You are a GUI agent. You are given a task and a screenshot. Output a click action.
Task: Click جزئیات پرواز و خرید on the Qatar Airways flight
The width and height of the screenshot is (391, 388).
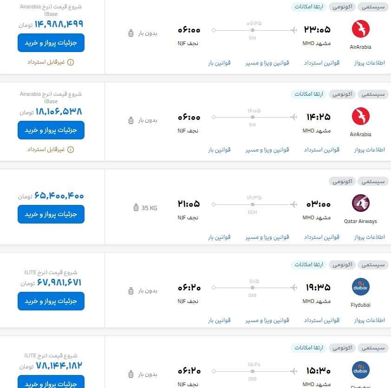click(x=51, y=214)
